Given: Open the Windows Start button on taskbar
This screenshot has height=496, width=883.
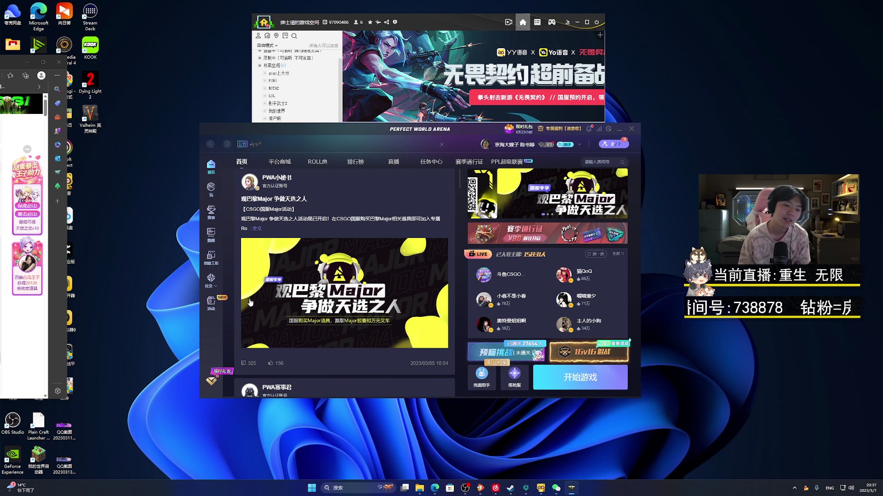Looking at the screenshot, I should point(312,488).
